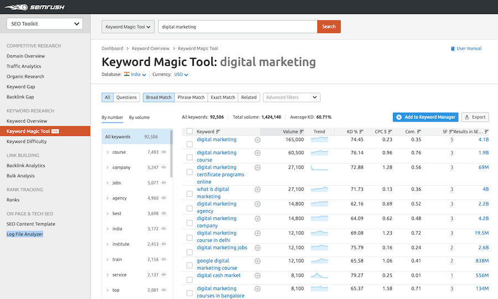The width and height of the screenshot is (498, 299).
Task: Sort by SF column sort icon
Action: click(x=451, y=132)
